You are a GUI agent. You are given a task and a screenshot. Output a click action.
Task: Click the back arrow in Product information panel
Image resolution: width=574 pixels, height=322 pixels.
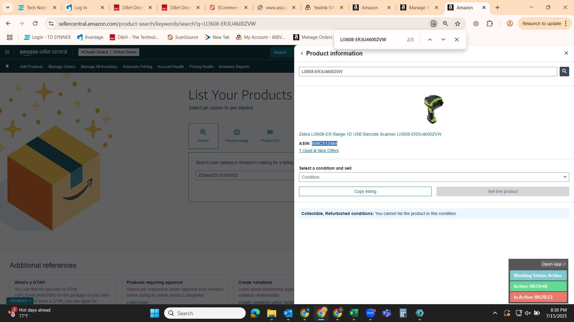(302, 53)
